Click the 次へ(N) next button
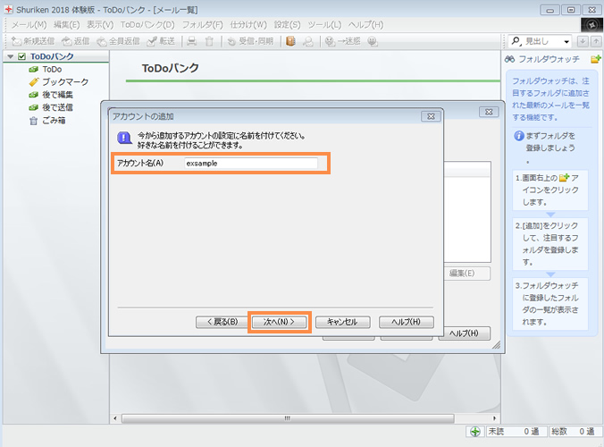 [279, 322]
